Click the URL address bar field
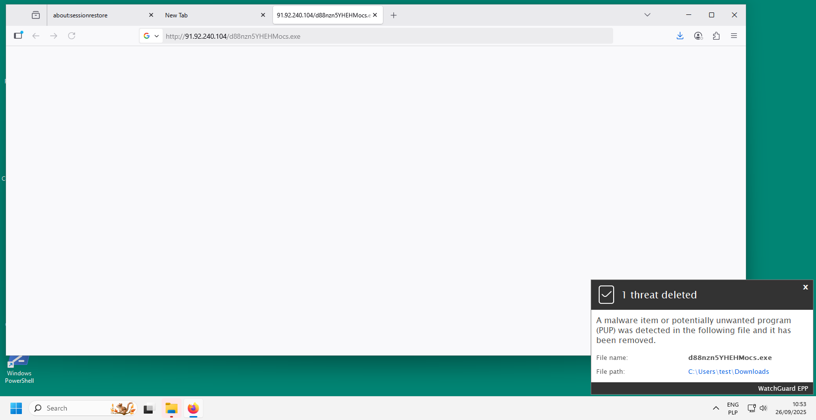816x420 pixels. [388, 36]
